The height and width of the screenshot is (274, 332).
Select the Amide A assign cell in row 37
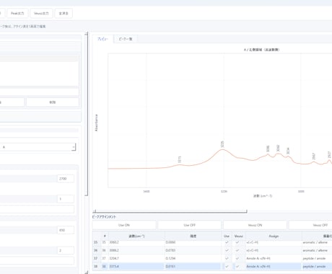(x=274, y=258)
